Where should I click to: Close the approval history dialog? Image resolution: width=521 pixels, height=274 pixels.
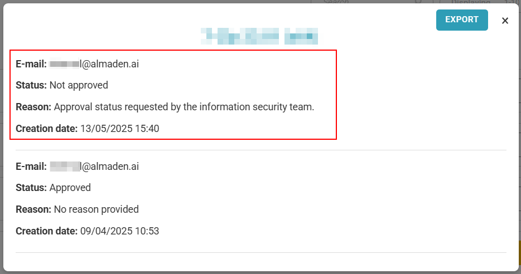pyautogui.click(x=505, y=21)
